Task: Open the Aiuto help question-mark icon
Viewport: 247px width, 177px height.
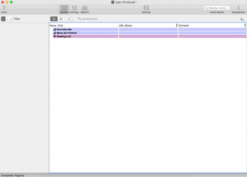Action: [4, 8]
